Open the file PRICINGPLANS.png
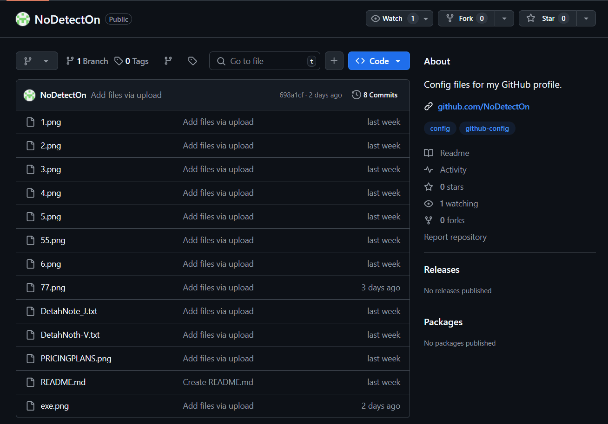The image size is (608, 424). pyautogui.click(x=76, y=359)
